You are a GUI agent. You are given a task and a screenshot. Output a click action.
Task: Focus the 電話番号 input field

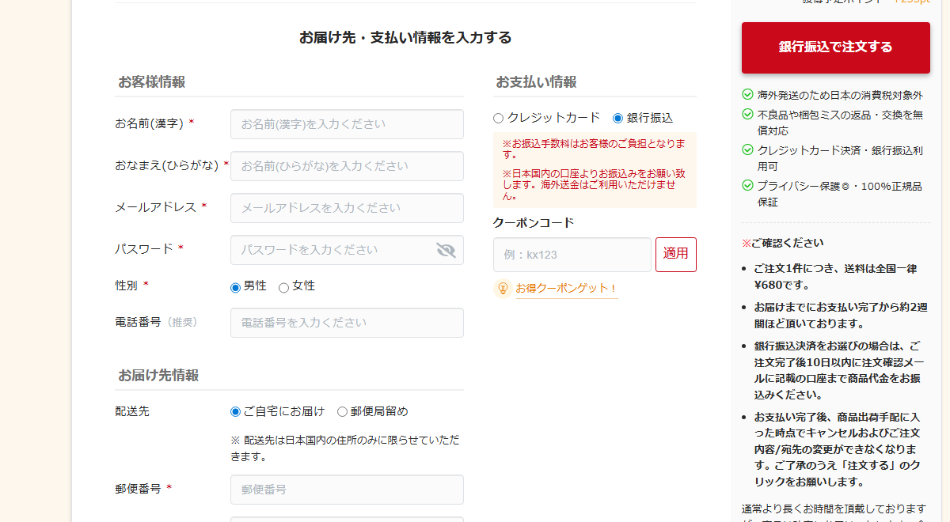[347, 323]
